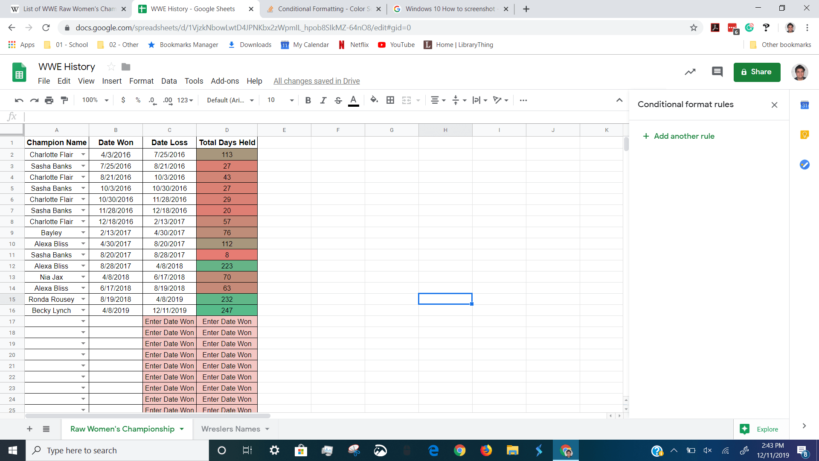Image resolution: width=819 pixels, height=461 pixels.
Task: Click the Decrease decimal places icon
Action: 151,100
